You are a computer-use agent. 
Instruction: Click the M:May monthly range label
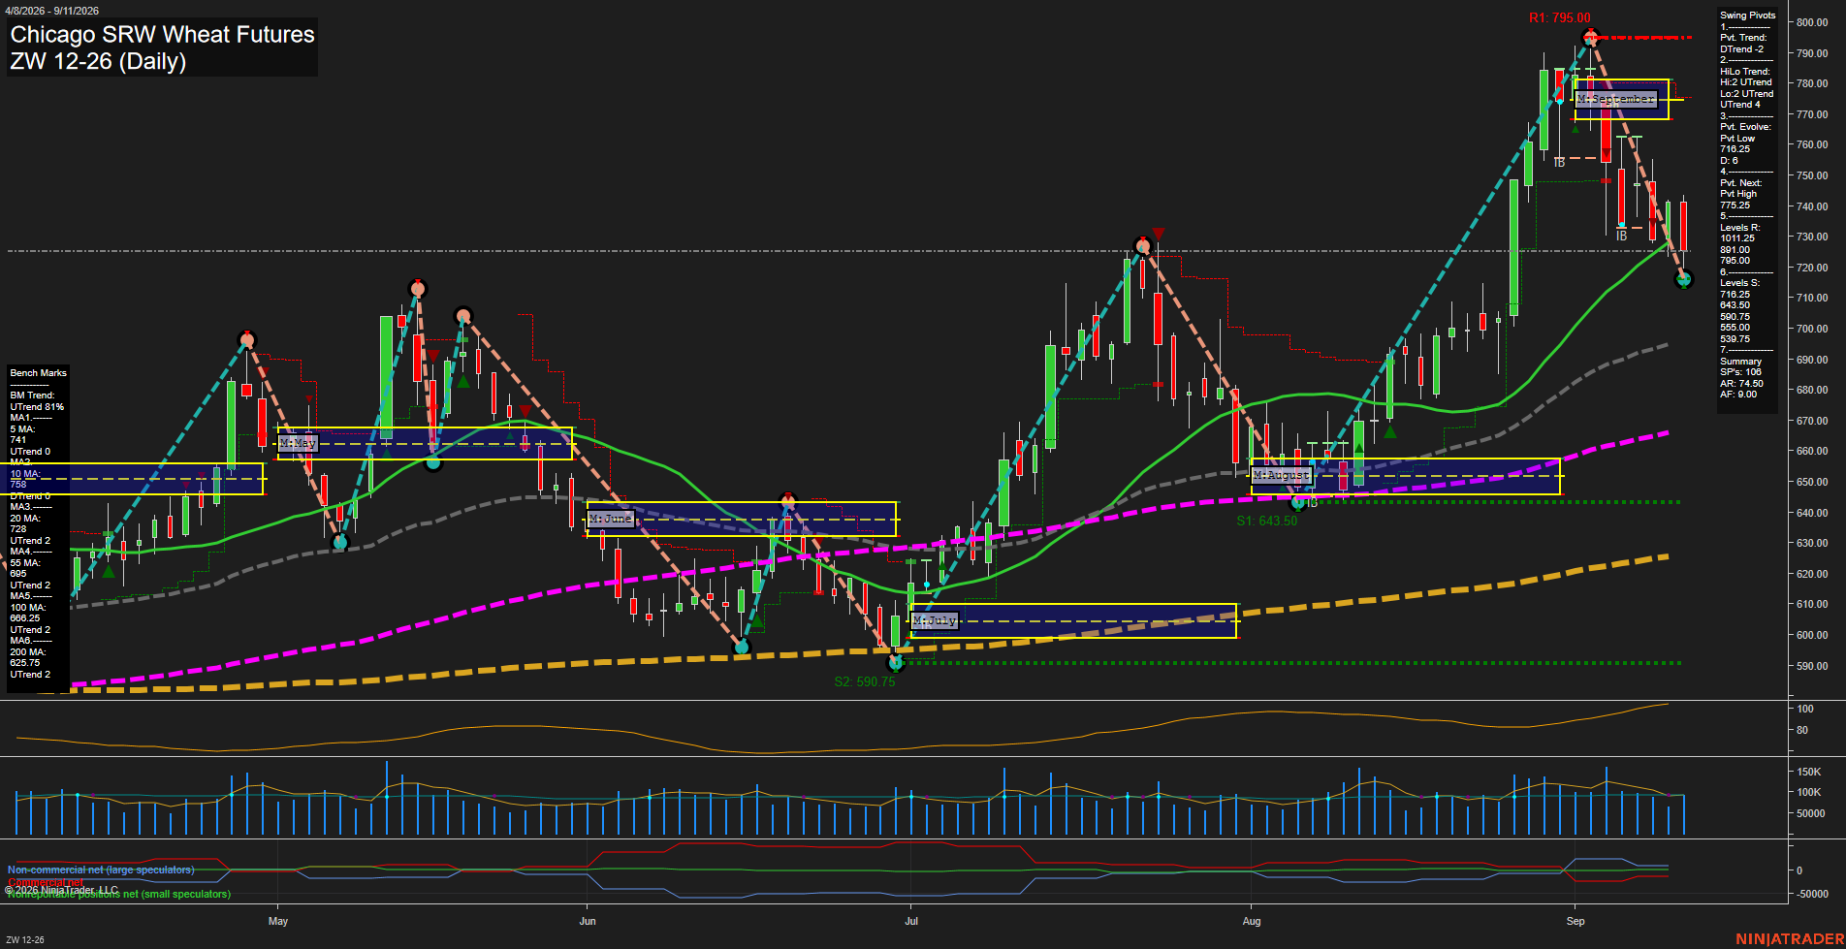pos(298,443)
